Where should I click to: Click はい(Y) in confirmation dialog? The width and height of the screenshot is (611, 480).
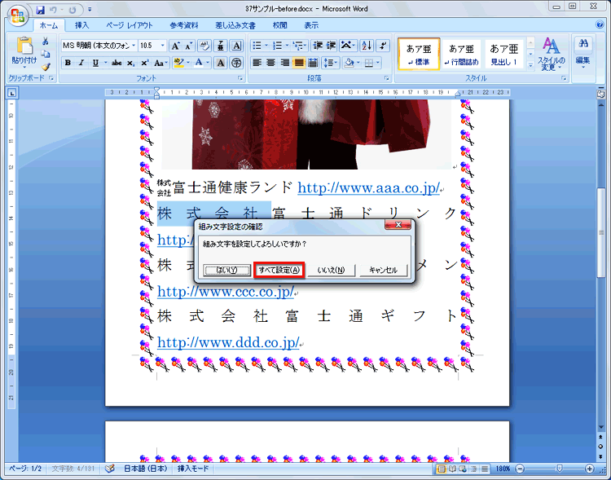point(227,270)
